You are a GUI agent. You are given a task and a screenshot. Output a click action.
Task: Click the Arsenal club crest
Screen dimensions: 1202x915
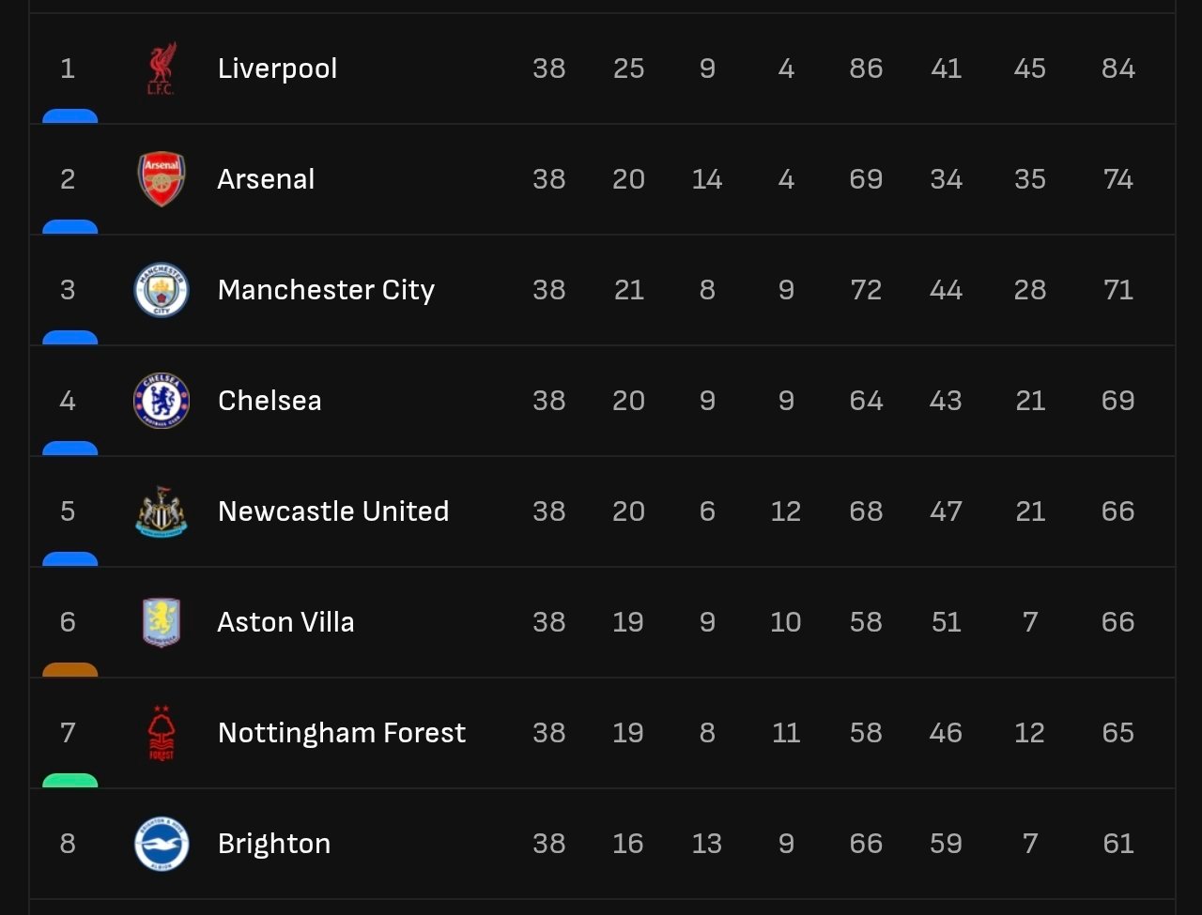tap(162, 179)
